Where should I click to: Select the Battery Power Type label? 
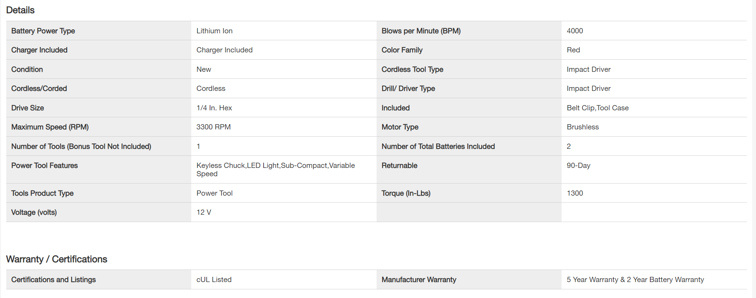[x=43, y=31]
